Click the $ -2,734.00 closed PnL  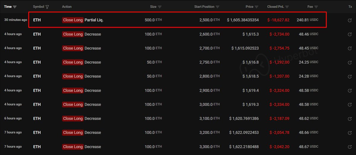279,34
